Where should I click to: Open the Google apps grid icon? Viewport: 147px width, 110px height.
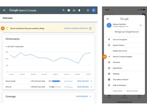click(x=88, y=10)
